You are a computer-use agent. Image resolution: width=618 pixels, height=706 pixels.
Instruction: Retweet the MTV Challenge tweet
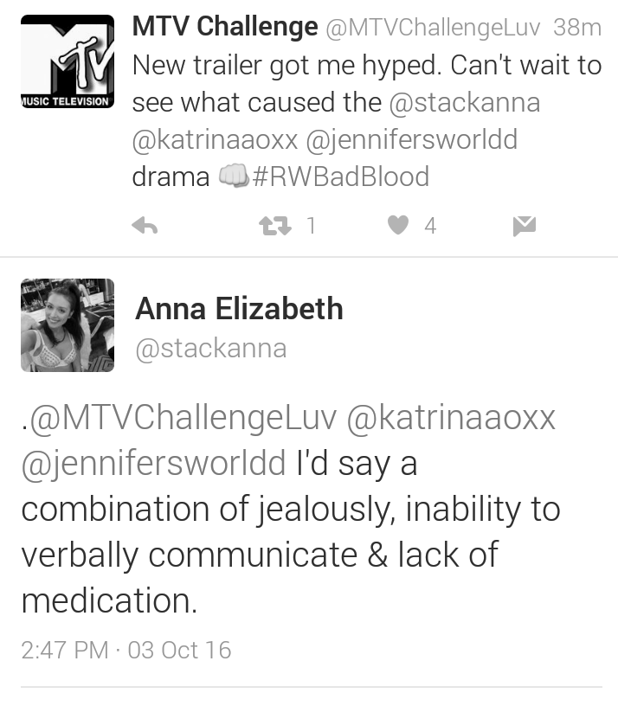point(275,226)
